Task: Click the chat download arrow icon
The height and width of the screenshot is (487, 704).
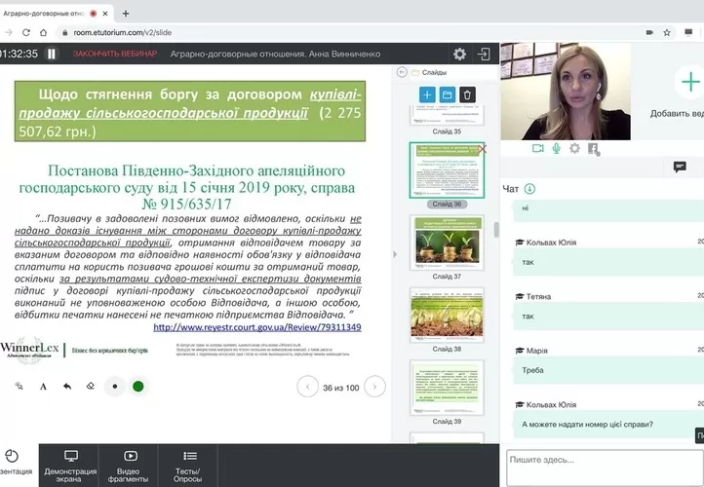Action: tap(529, 189)
